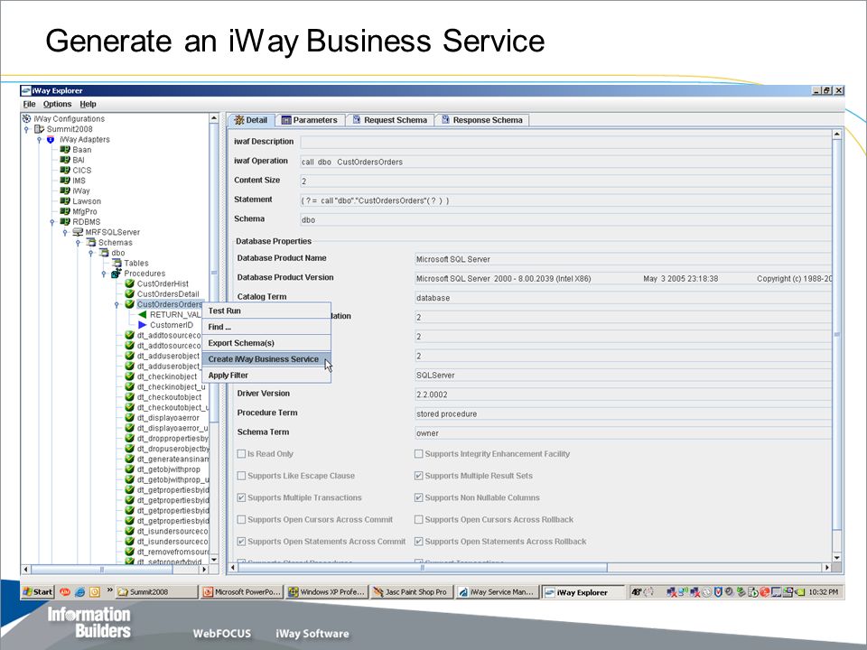
Task: Choose Find... in context menu
Action: tap(266, 327)
